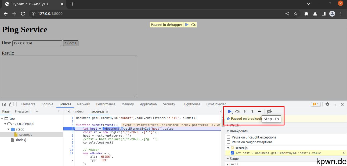Open the DOM Invader panel
The image size is (347, 166).
pos(216,104)
